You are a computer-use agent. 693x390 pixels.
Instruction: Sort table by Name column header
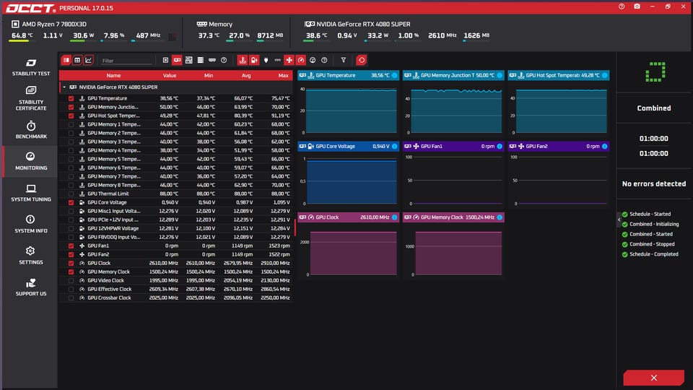pyautogui.click(x=113, y=76)
